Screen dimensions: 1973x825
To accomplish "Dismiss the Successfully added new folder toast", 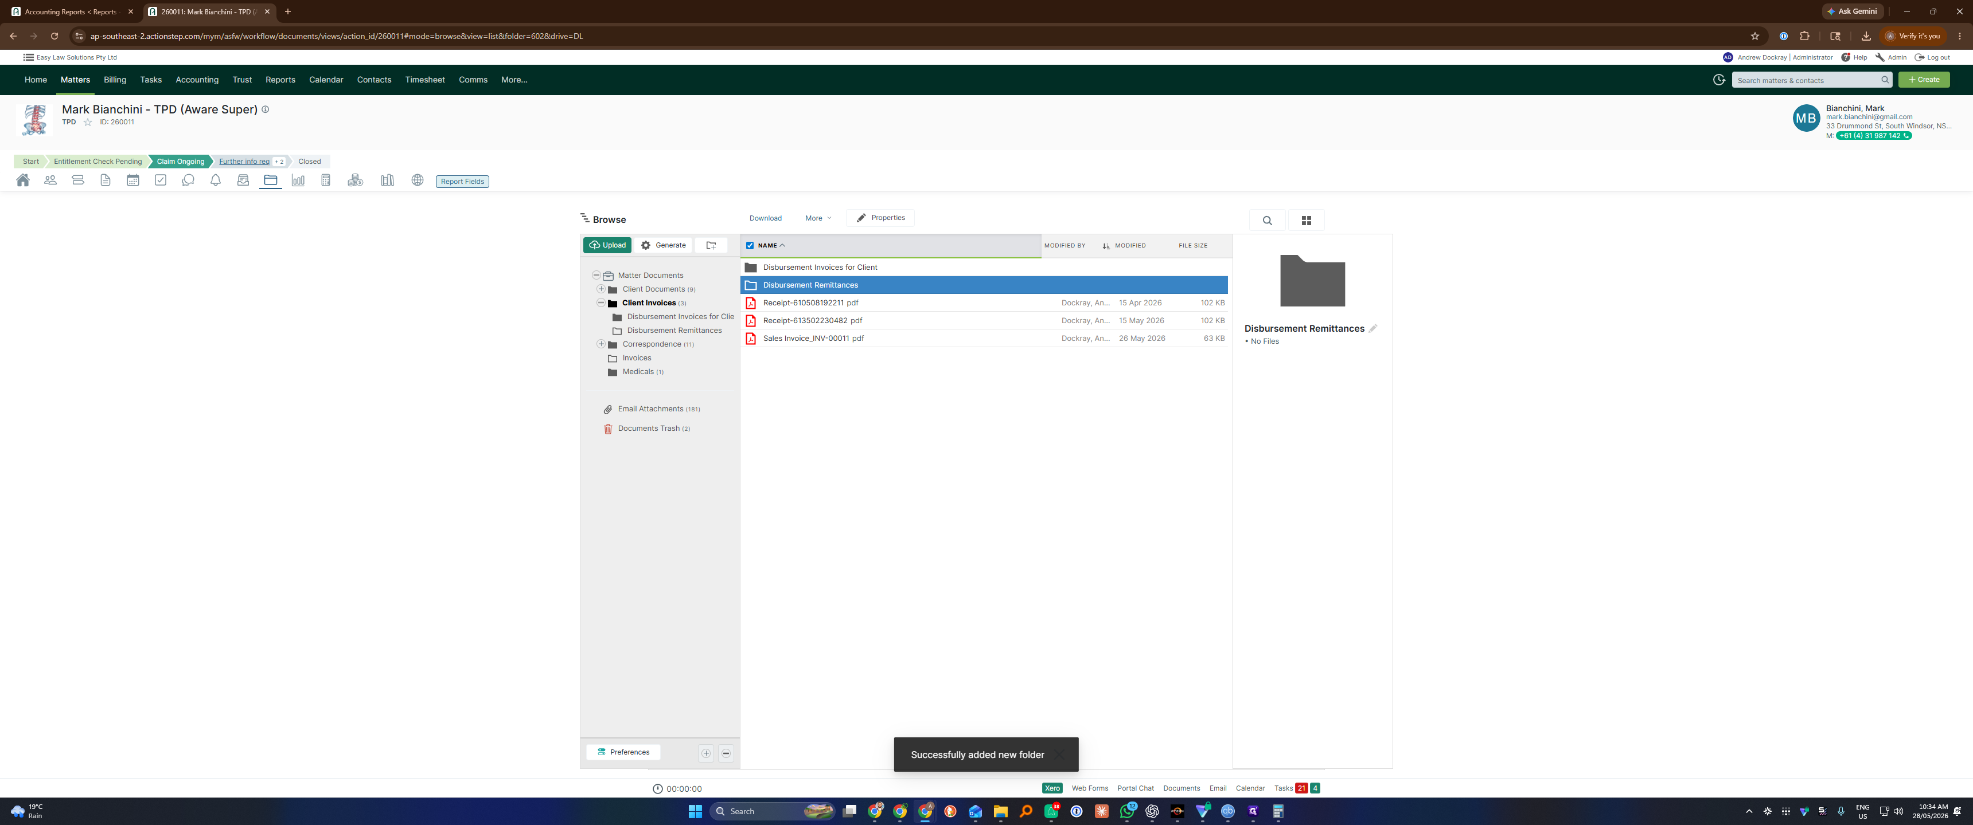I will (x=1059, y=755).
